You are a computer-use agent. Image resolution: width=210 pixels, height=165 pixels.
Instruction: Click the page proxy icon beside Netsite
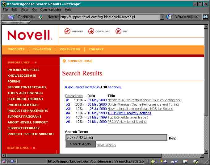pyautogui.click(x=40, y=17)
